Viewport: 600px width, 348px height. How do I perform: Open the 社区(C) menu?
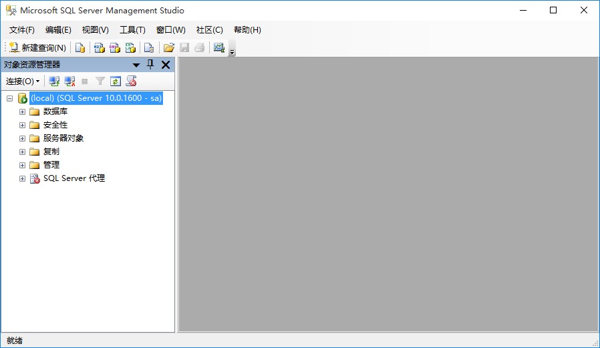(209, 30)
